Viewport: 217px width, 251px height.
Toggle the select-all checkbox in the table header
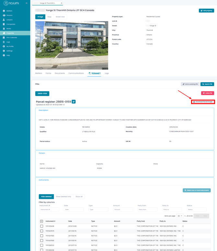[x=41, y=221]
